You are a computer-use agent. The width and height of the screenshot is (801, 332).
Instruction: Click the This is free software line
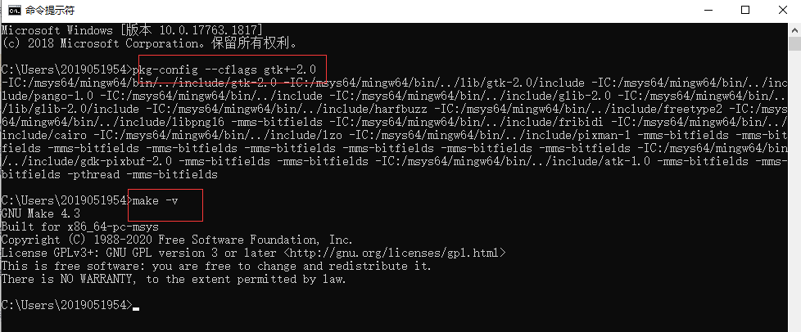pyautogui.click(x=216, y=267)
